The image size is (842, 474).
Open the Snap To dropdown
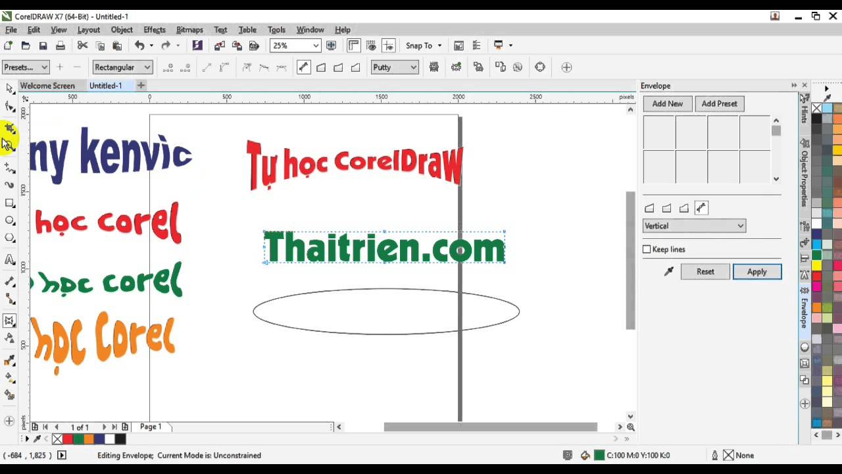(x=424, y=45)
